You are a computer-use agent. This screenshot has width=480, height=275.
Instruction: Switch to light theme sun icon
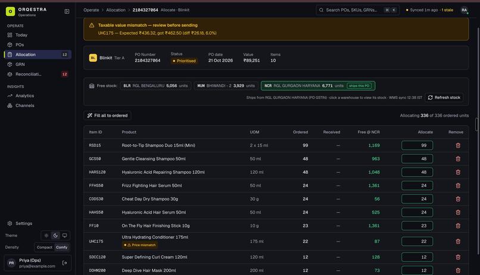point(46,236)
